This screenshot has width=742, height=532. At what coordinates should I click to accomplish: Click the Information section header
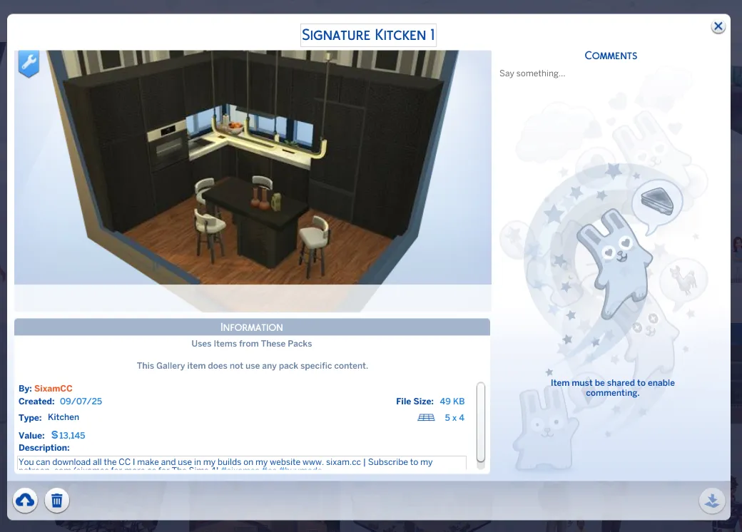[x=252, y=327]
